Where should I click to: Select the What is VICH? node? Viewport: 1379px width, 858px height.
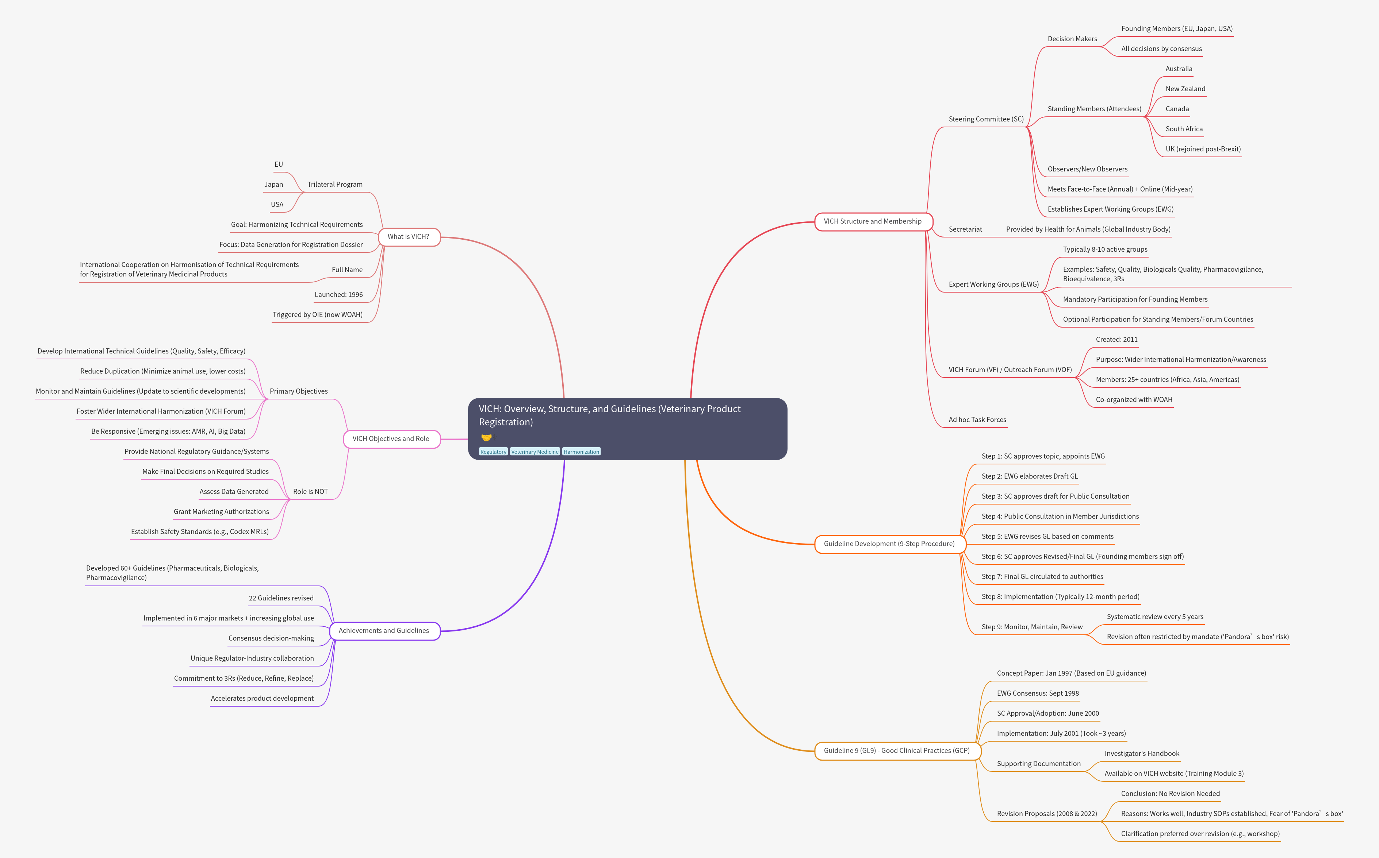[x=408, y=237]
